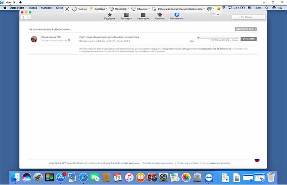This screenshot has width=287, height=185.
Task: Open Contacts in the Dock
Action: (x=106, y=177)
